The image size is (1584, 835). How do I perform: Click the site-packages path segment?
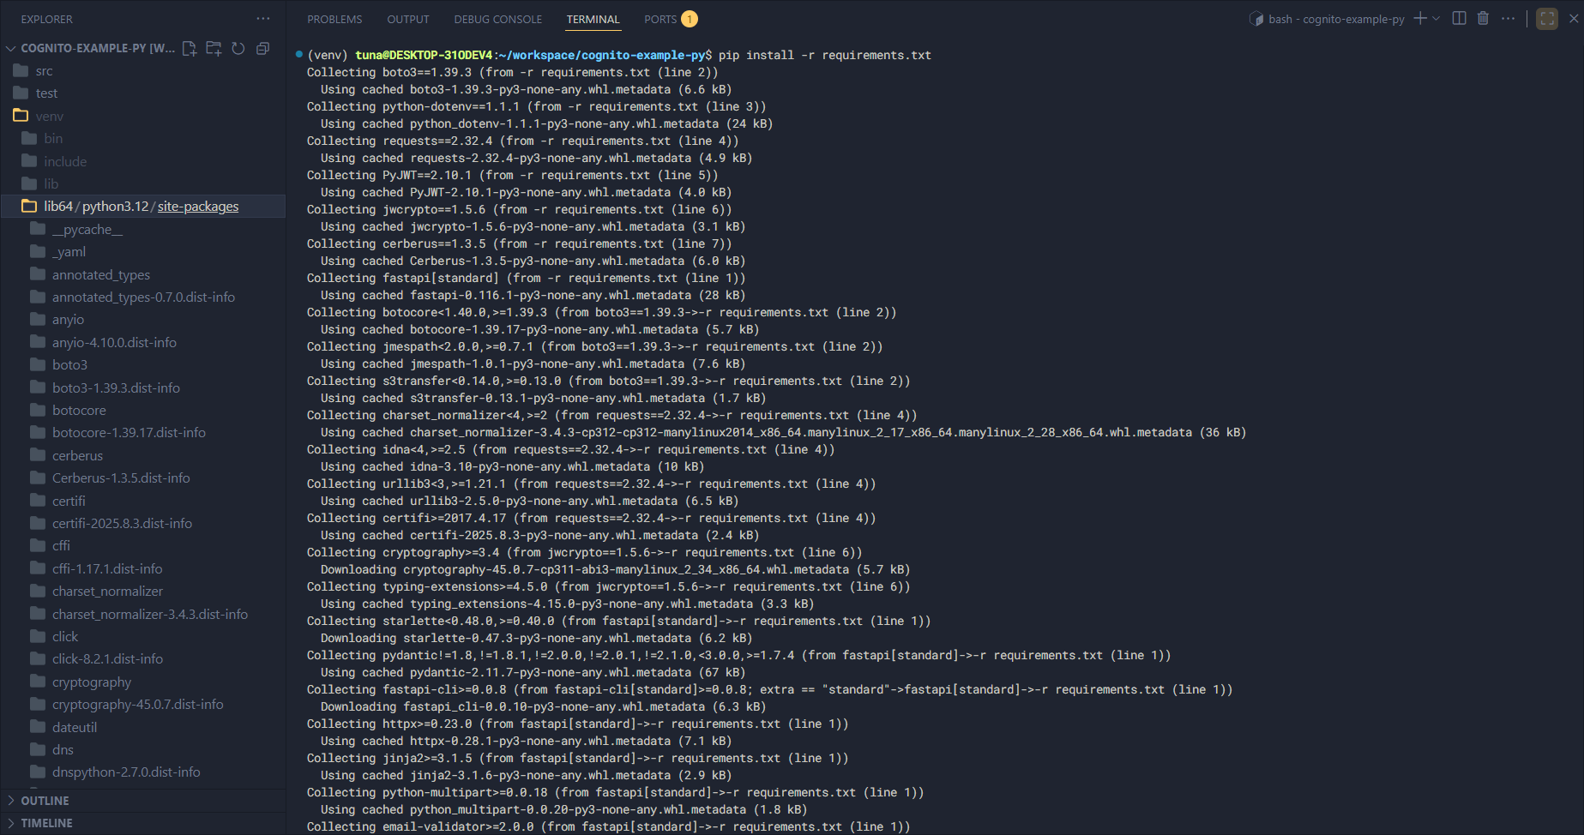198,207
